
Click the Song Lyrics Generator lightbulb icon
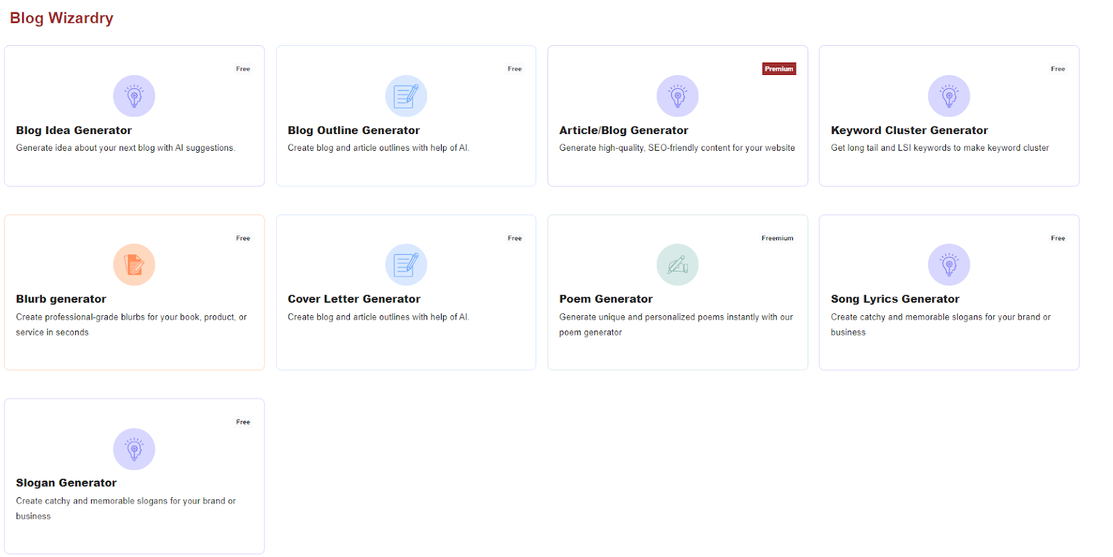pyautogui.click(x=949, y=265)
